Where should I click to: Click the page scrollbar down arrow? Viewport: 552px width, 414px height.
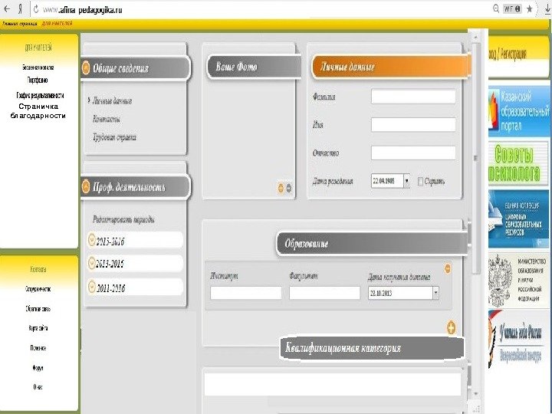pos(475,393)
